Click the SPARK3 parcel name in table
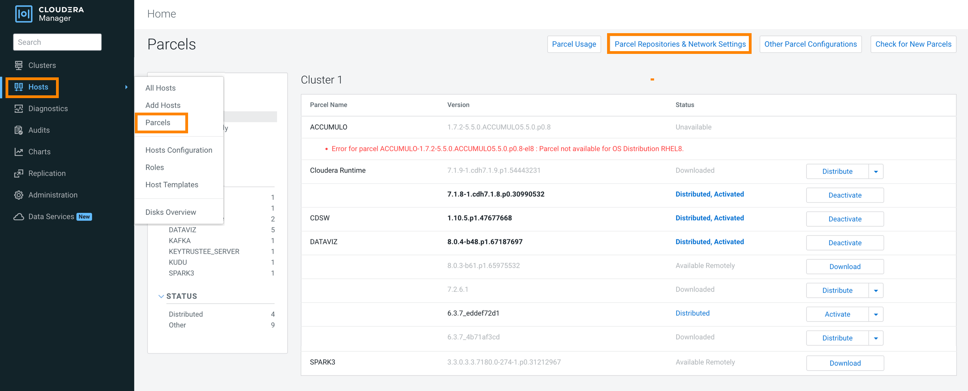The image size is (968, 391). 323,362
